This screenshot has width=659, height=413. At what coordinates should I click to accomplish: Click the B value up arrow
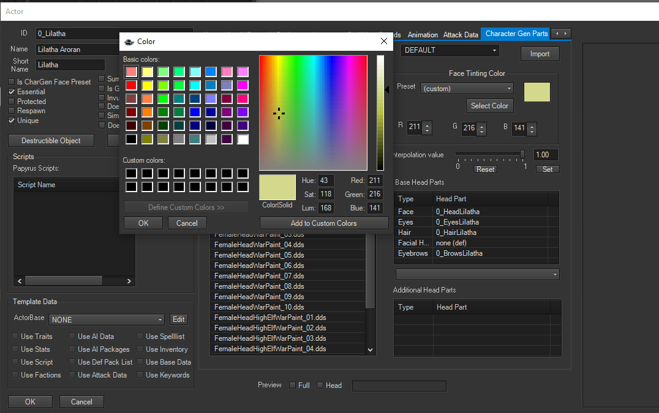(532, 125)
